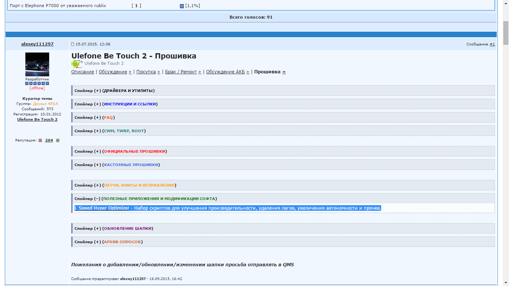
Task: Click the Сообщение отредактировал edit note
Action: (x=127, y=279)
